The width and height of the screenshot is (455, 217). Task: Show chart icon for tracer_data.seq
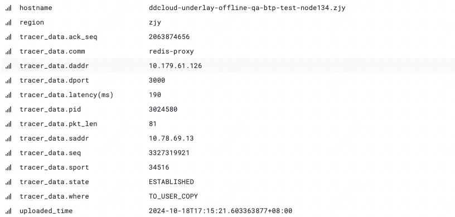[x=8, y=153]
